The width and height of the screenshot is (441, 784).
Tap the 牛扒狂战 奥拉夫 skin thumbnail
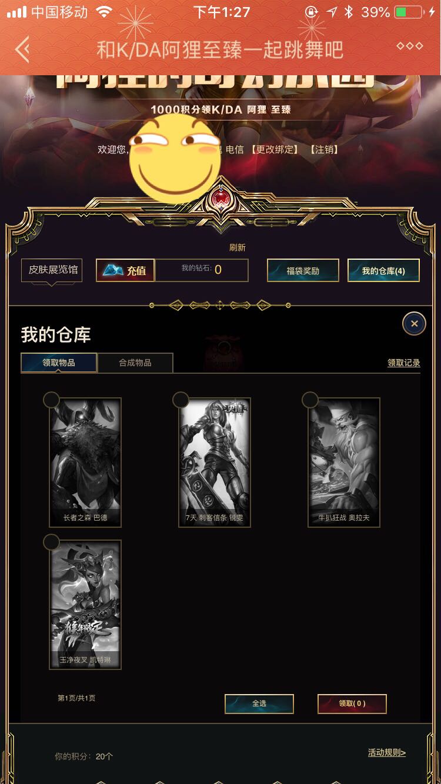coord(344,463)
